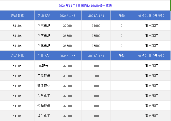This screenshot has width=171, height=121.
Task: Click 散水出厂 in the 华北市场 row
Action: (x=151, y=46)
